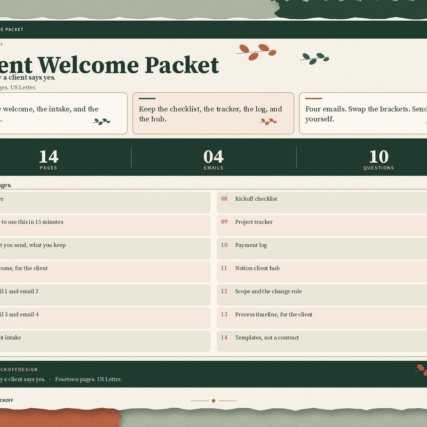This screenshot has height=427, width=427.
Task: Click the orange page indicator dot at bottom
Action: (213, 401)
